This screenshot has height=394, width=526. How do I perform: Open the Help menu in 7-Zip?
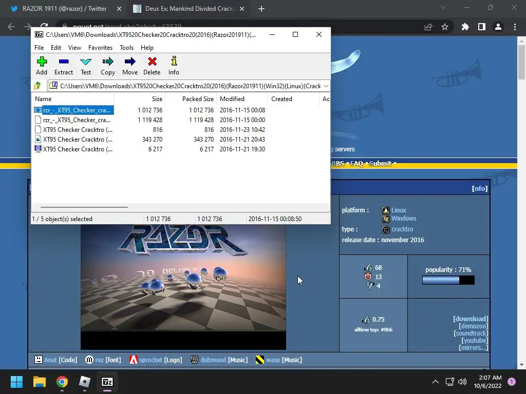tap(147, 48)
